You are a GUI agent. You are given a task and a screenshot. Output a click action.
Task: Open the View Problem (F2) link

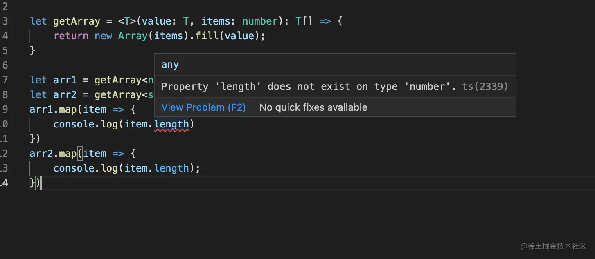[x=203, y=107]
